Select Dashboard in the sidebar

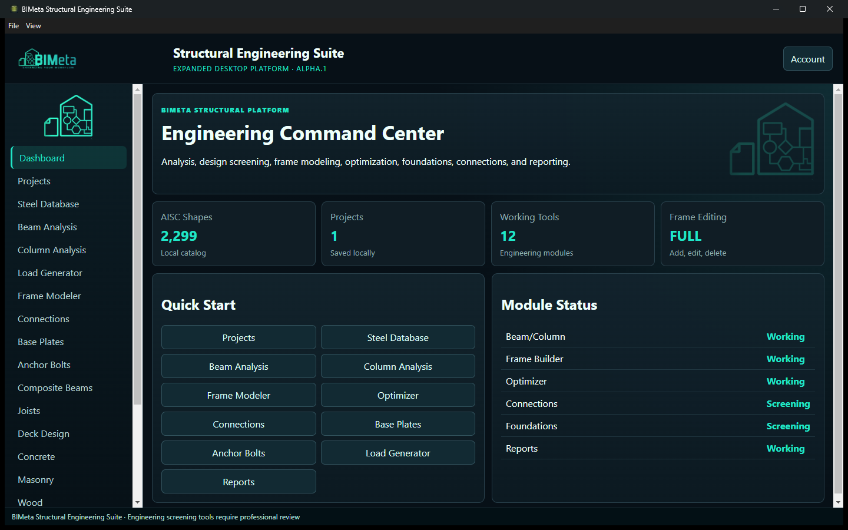[69, 158]
